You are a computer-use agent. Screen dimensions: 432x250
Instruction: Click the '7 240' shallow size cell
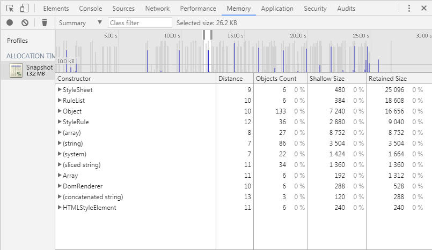point(337,111)
